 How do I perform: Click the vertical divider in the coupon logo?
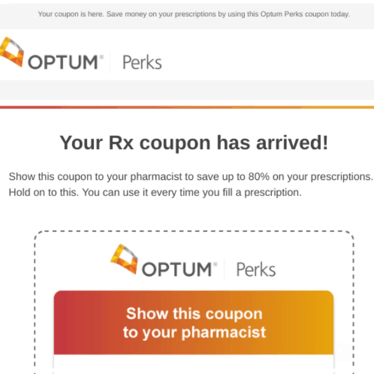[x=224, y=269]
